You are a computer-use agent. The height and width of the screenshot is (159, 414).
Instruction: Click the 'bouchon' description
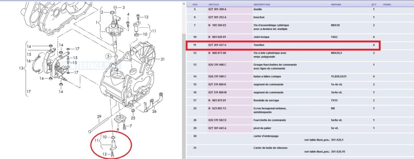(x=259, y=17)
